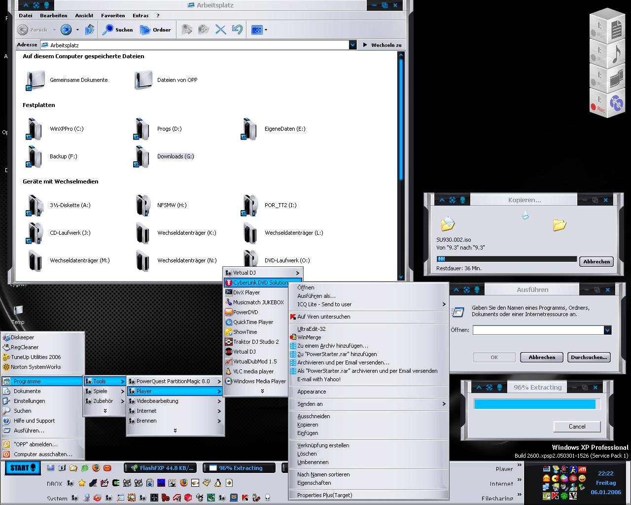Viewport: 631px width, 505px height.
Task: Expand the address bar dropdown
Action: point(352,45)
